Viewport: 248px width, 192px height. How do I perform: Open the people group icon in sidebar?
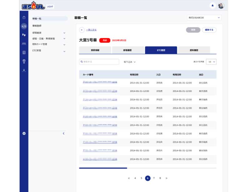(x=24, y=44)
